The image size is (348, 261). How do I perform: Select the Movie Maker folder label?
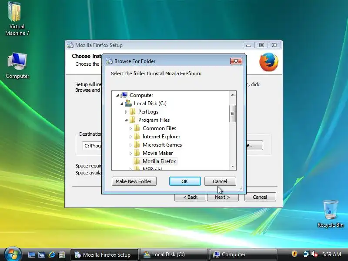(157, 153)
